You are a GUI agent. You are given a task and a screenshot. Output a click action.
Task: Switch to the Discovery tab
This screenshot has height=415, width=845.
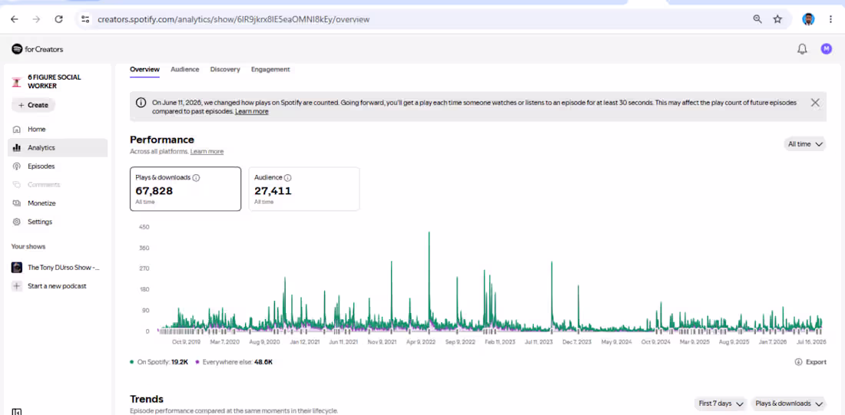click(225, 70)
